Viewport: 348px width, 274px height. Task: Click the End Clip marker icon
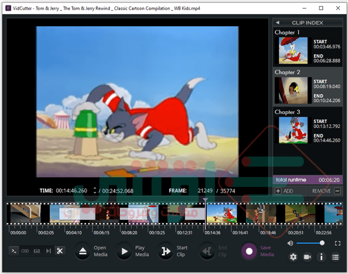207,251
